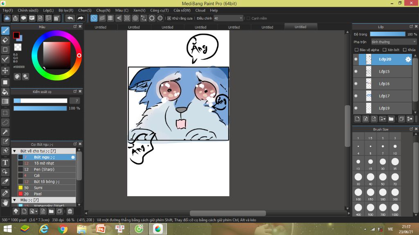Open the Cloud menu

(x=200, y=10)
